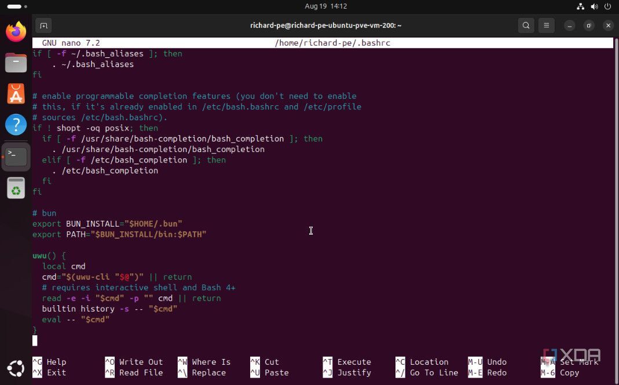Select the Terminal icon in the dock

click(x=16, y=156)
